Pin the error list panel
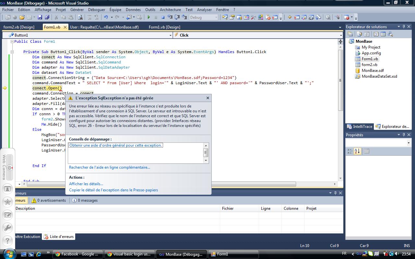This screenshot has width=415, height=259. point(335,193)
